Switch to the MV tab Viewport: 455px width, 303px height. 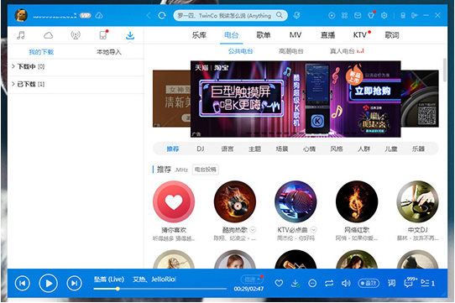click(x=295, y=35)
